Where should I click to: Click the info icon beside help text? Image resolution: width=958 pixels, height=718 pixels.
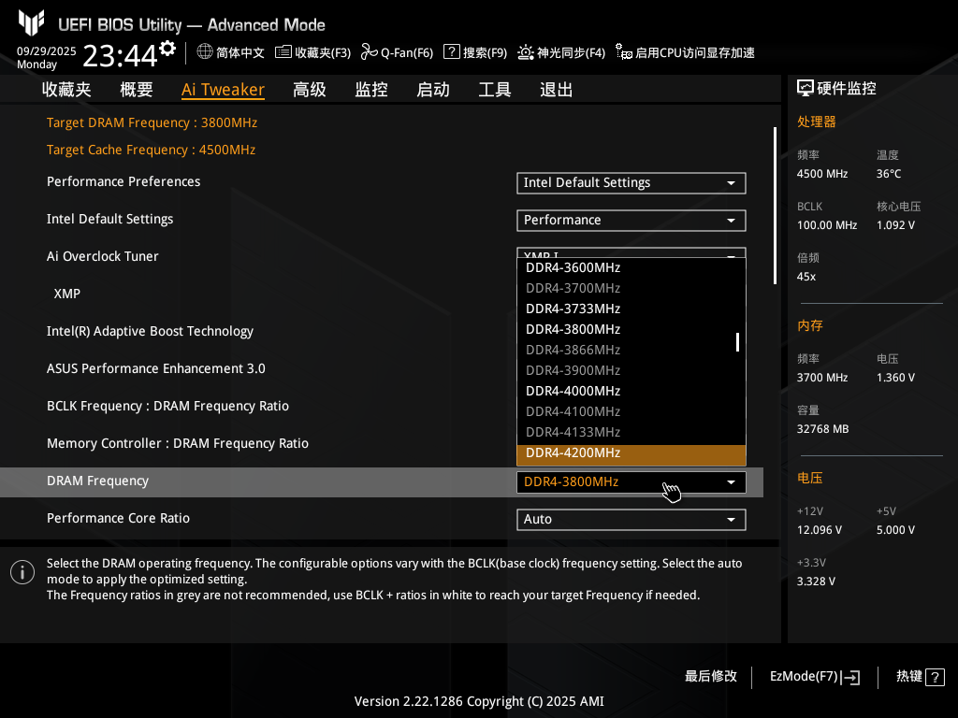point(22,572)
